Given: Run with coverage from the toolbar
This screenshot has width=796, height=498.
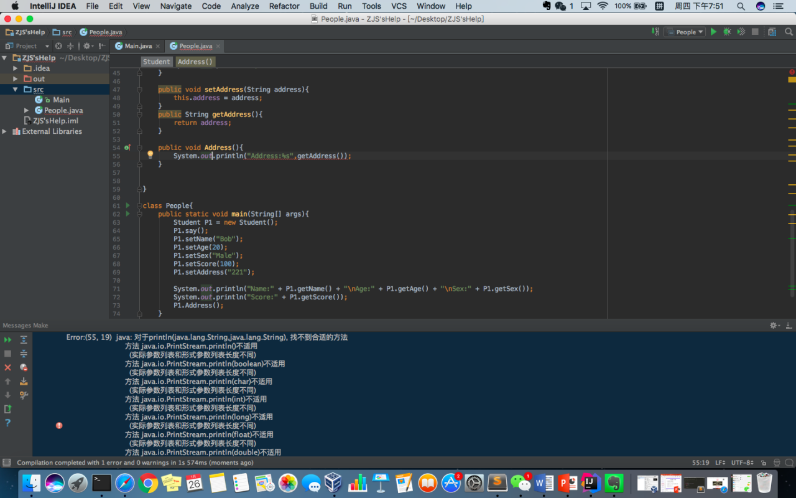Looking at the screenshot, I should (741, 32).
